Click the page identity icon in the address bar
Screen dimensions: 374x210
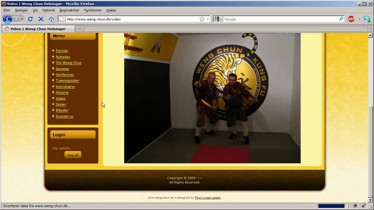(61, 19)
